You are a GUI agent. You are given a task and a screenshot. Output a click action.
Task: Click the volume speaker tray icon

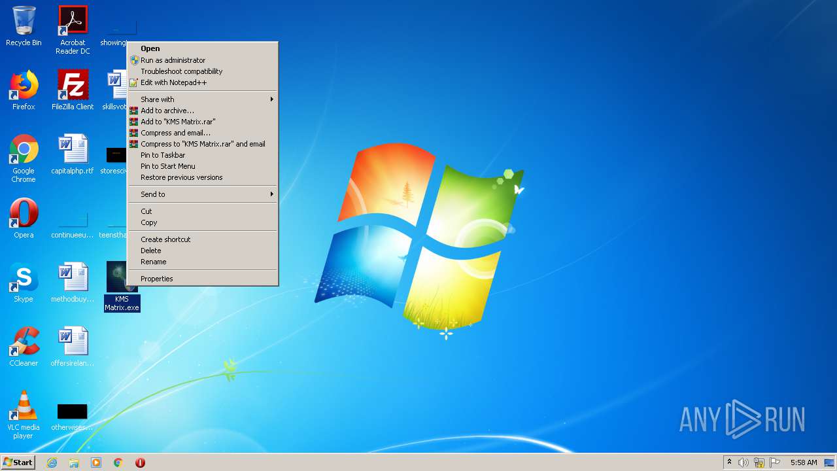pos(743,462)
